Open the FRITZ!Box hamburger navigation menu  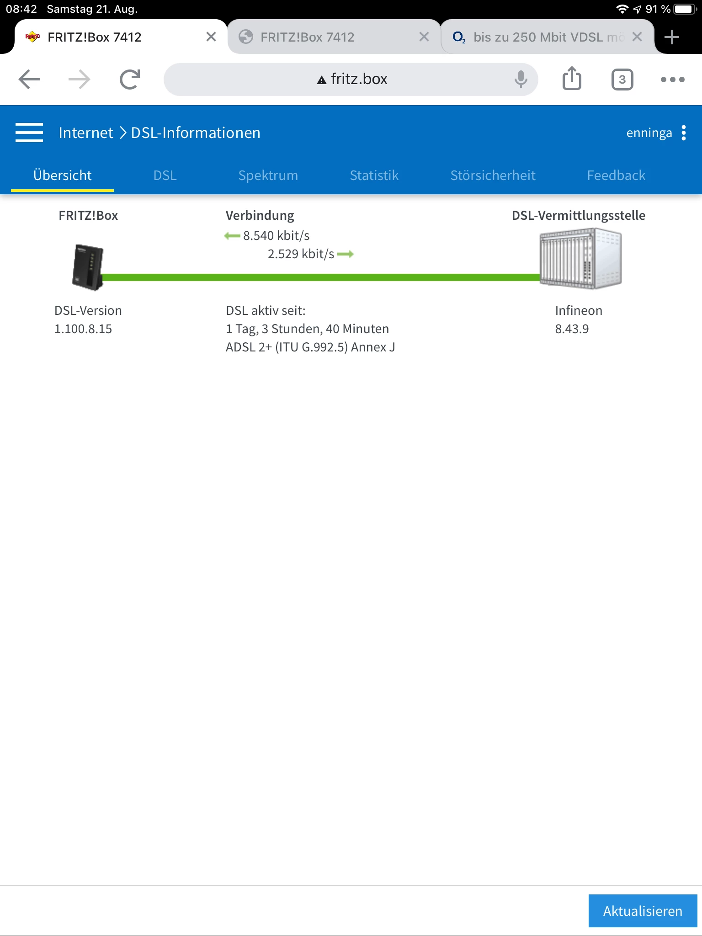pos(29,133)
